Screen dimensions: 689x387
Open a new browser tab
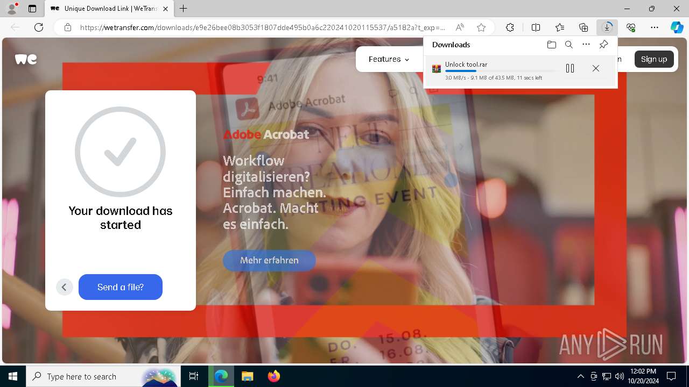click(x=184, y=9)
